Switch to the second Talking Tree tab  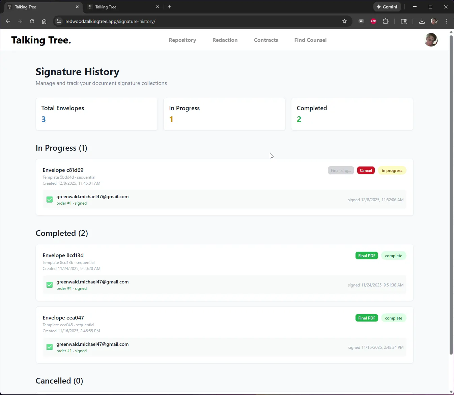pos(123,7)
